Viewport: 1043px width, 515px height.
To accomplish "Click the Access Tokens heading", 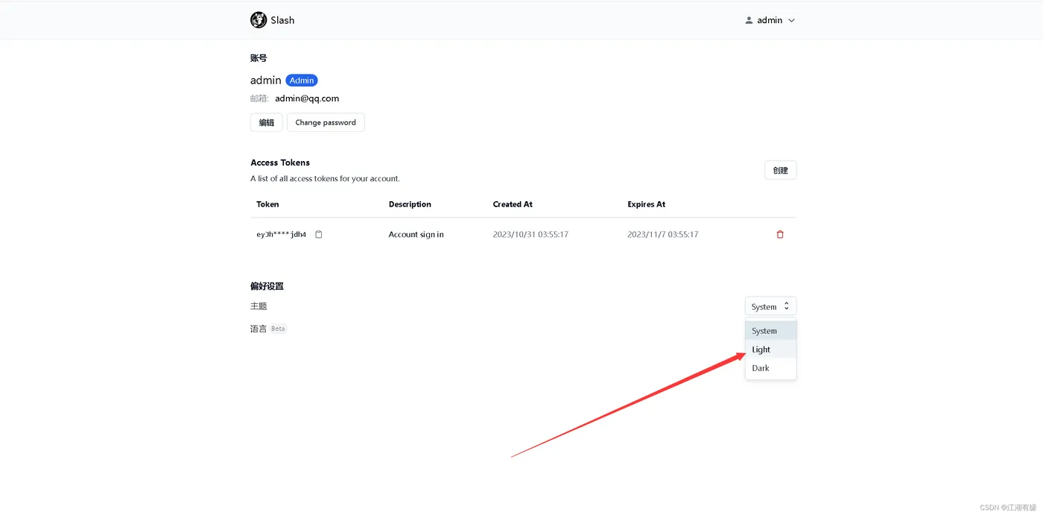I will pos(280,162).
